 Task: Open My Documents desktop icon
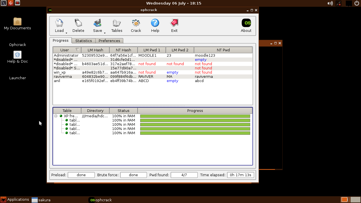17,24
